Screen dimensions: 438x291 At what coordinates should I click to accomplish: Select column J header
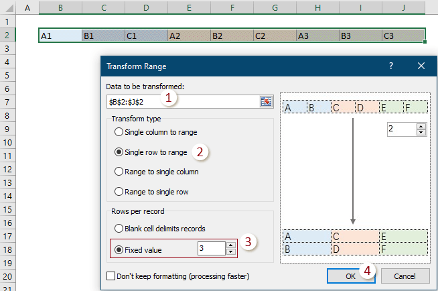pyautogui.click(x=403, y=7)
